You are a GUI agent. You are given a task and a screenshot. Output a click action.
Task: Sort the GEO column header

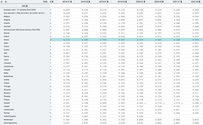[x=27, y=6]
